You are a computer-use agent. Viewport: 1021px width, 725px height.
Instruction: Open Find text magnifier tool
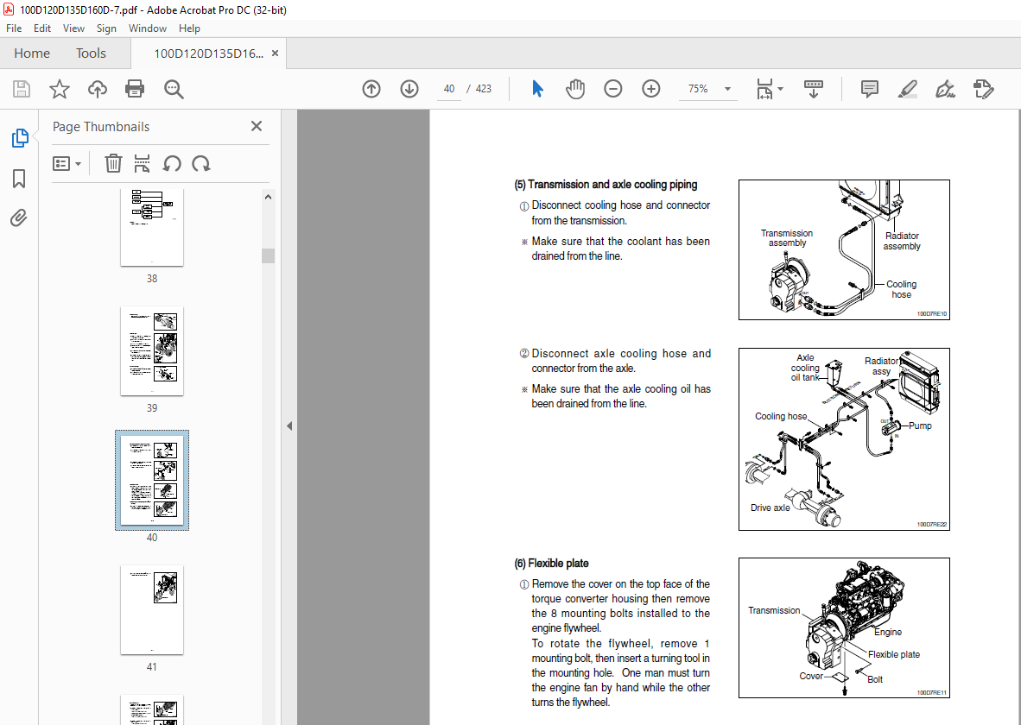point(174,89)
